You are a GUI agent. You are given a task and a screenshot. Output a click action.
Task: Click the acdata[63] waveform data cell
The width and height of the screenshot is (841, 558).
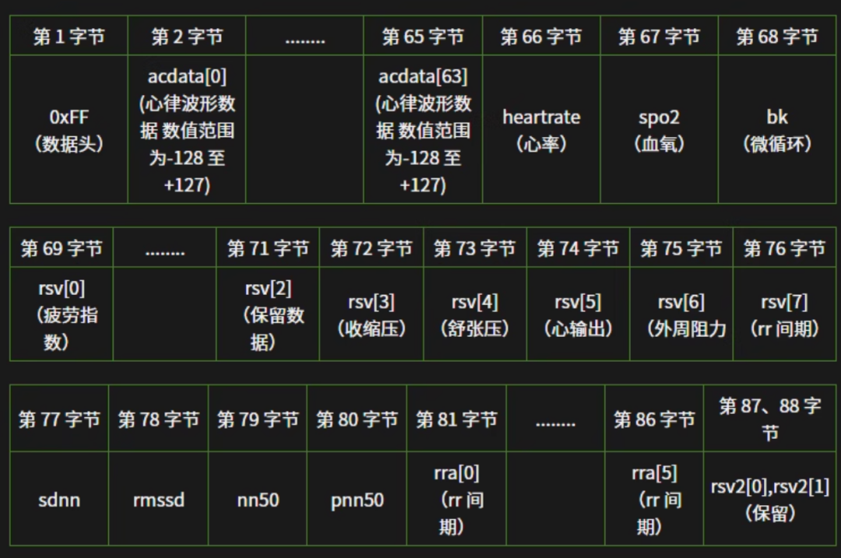423,127
